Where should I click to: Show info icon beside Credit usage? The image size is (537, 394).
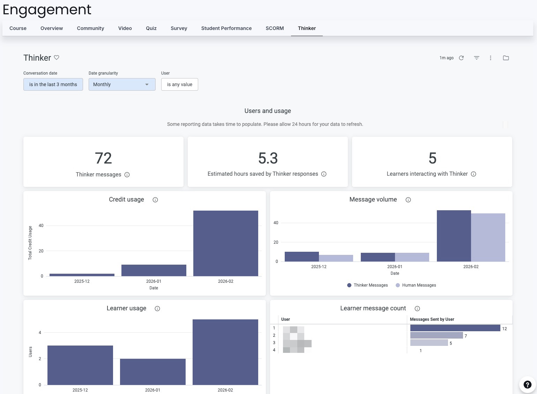tap(155, 200)
